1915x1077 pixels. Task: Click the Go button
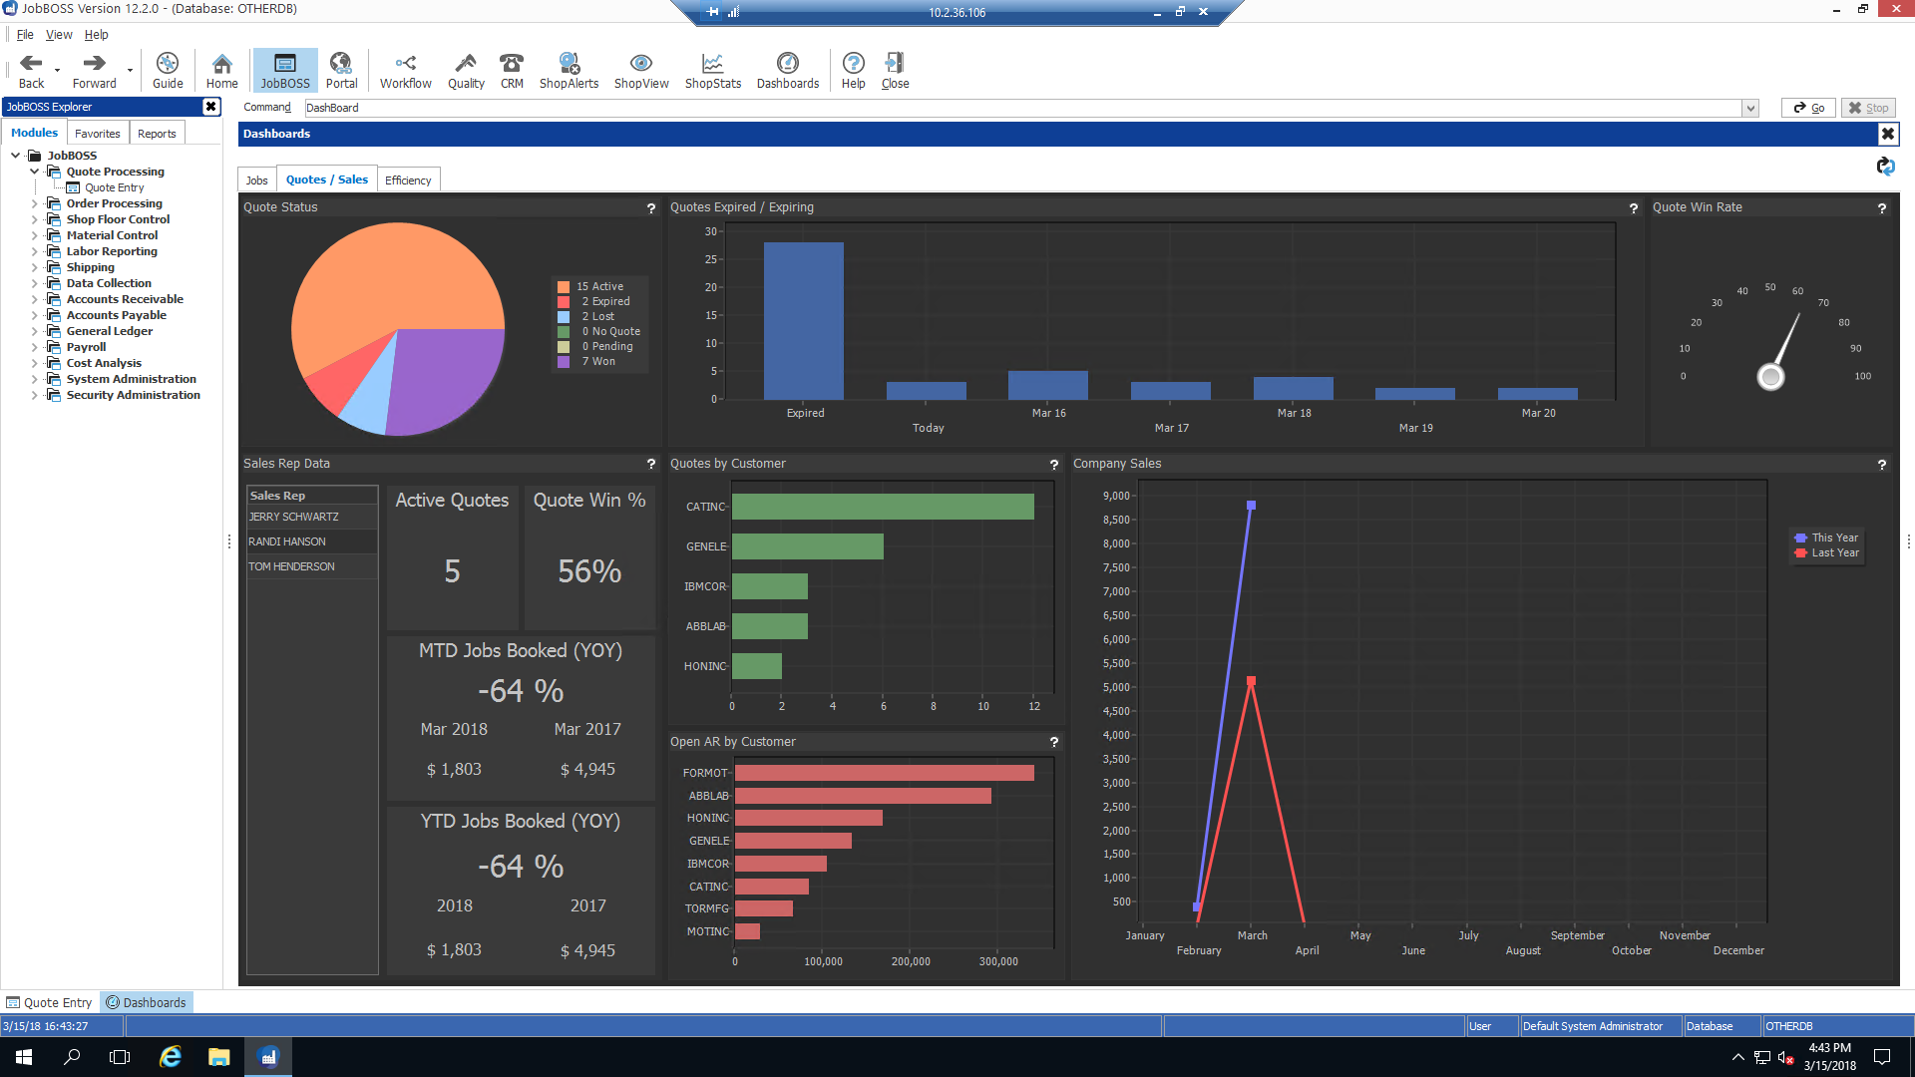click(x=1809, y=108)
